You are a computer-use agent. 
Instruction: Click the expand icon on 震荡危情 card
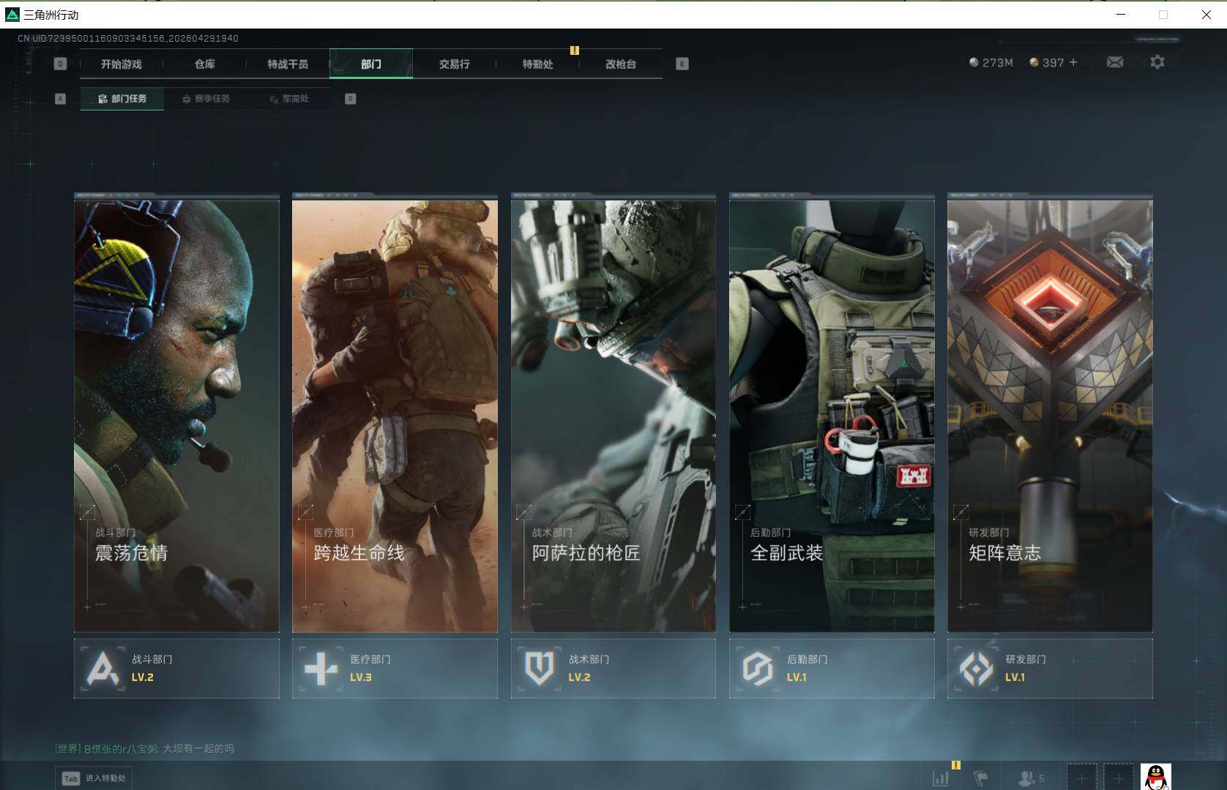click(x=87, y=512)
